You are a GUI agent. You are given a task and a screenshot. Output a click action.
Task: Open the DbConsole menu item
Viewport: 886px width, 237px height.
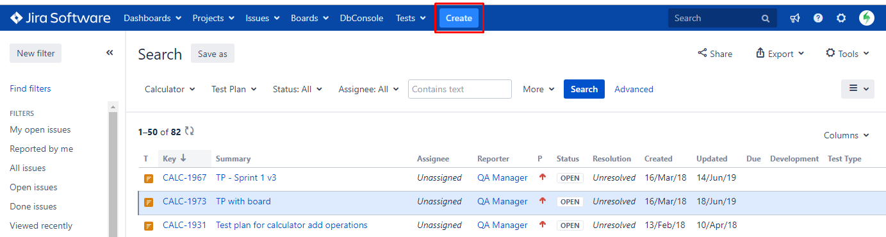pos(361,18)
